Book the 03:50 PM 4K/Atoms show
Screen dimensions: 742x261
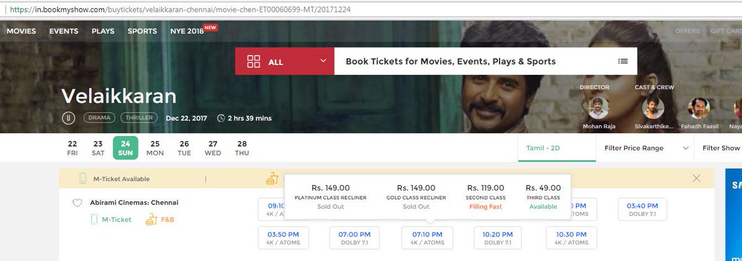coord(283,238)
